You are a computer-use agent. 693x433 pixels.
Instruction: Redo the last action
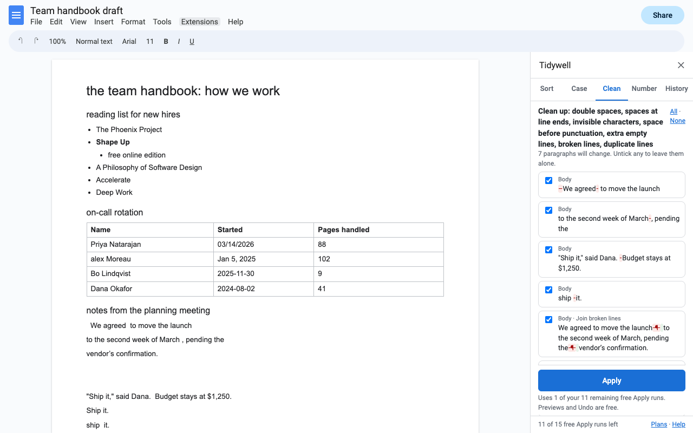[x=36, y=41]
